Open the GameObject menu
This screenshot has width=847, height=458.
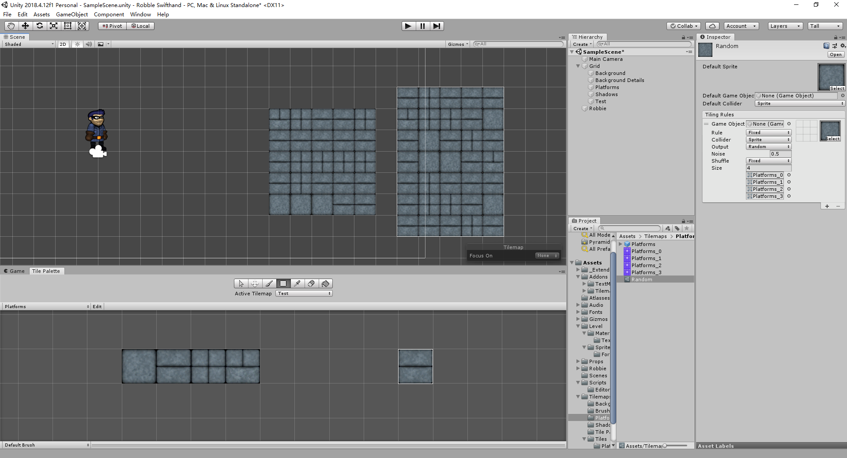(72, 15)
